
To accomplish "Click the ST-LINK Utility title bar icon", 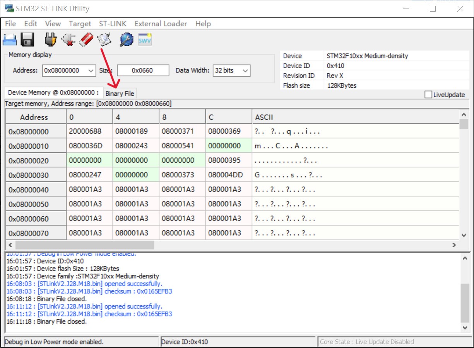I will pos(9,8).
